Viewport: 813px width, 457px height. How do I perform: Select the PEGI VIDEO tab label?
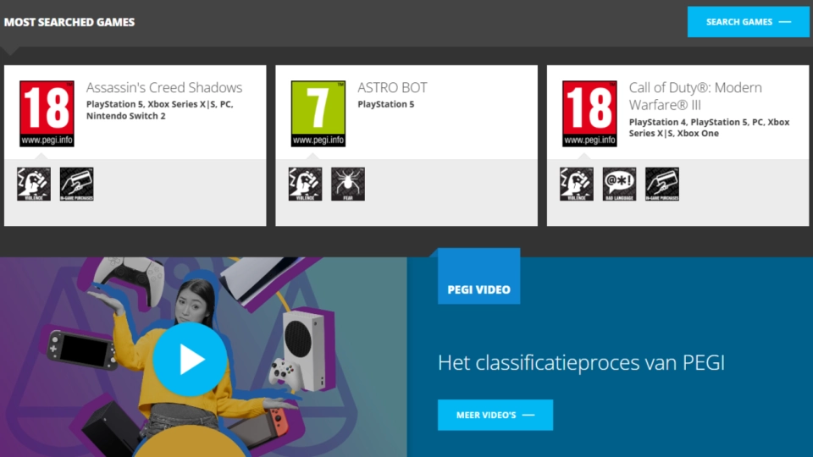478,289
